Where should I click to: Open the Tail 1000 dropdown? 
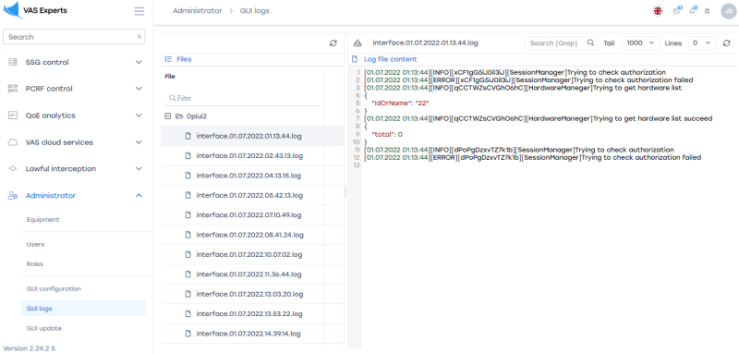tap(640, 43)
